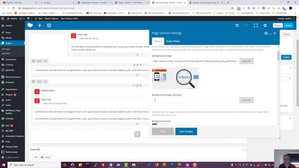Click the redo arrow in builder toolbar
Viewport: 299px width, 168px height.
pos(246,25)
